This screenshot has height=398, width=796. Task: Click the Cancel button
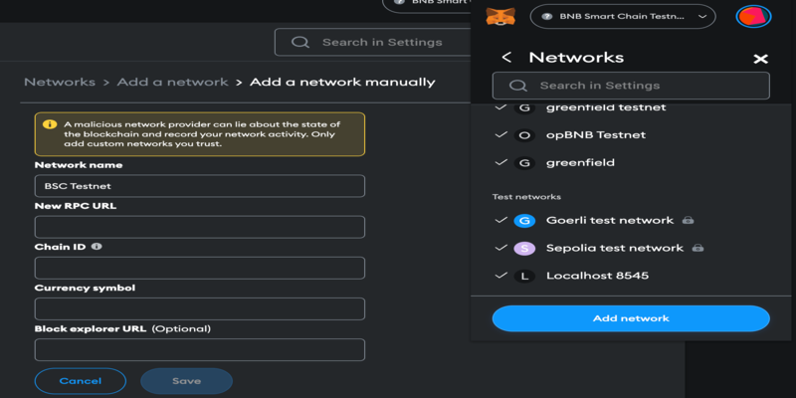pyautogui.click(x=81, y=381)
